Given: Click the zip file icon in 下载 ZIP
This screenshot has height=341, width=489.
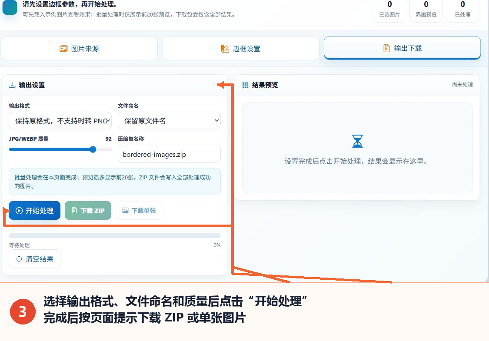Looking at the screenshot, I should [x=74, y=210].
